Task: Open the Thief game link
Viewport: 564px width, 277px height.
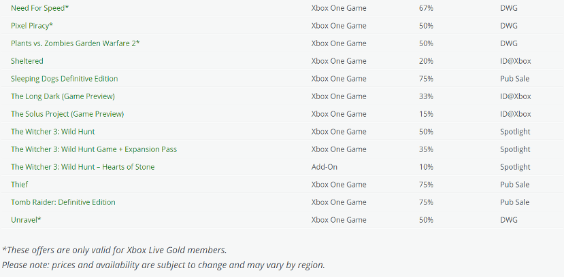Action: point(20,185)
